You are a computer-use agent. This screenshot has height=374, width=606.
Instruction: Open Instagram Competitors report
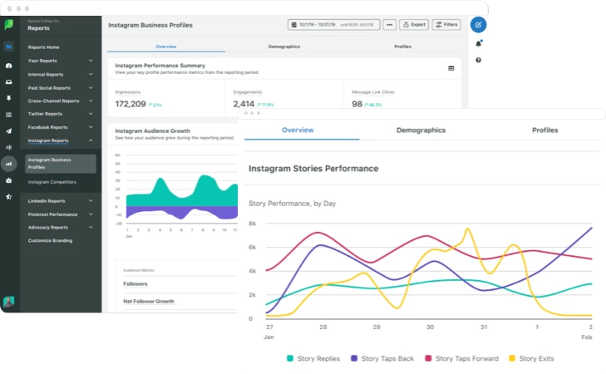pos(52,181)
